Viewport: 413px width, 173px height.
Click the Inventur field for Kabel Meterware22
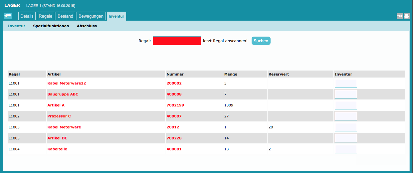point(346,83)
